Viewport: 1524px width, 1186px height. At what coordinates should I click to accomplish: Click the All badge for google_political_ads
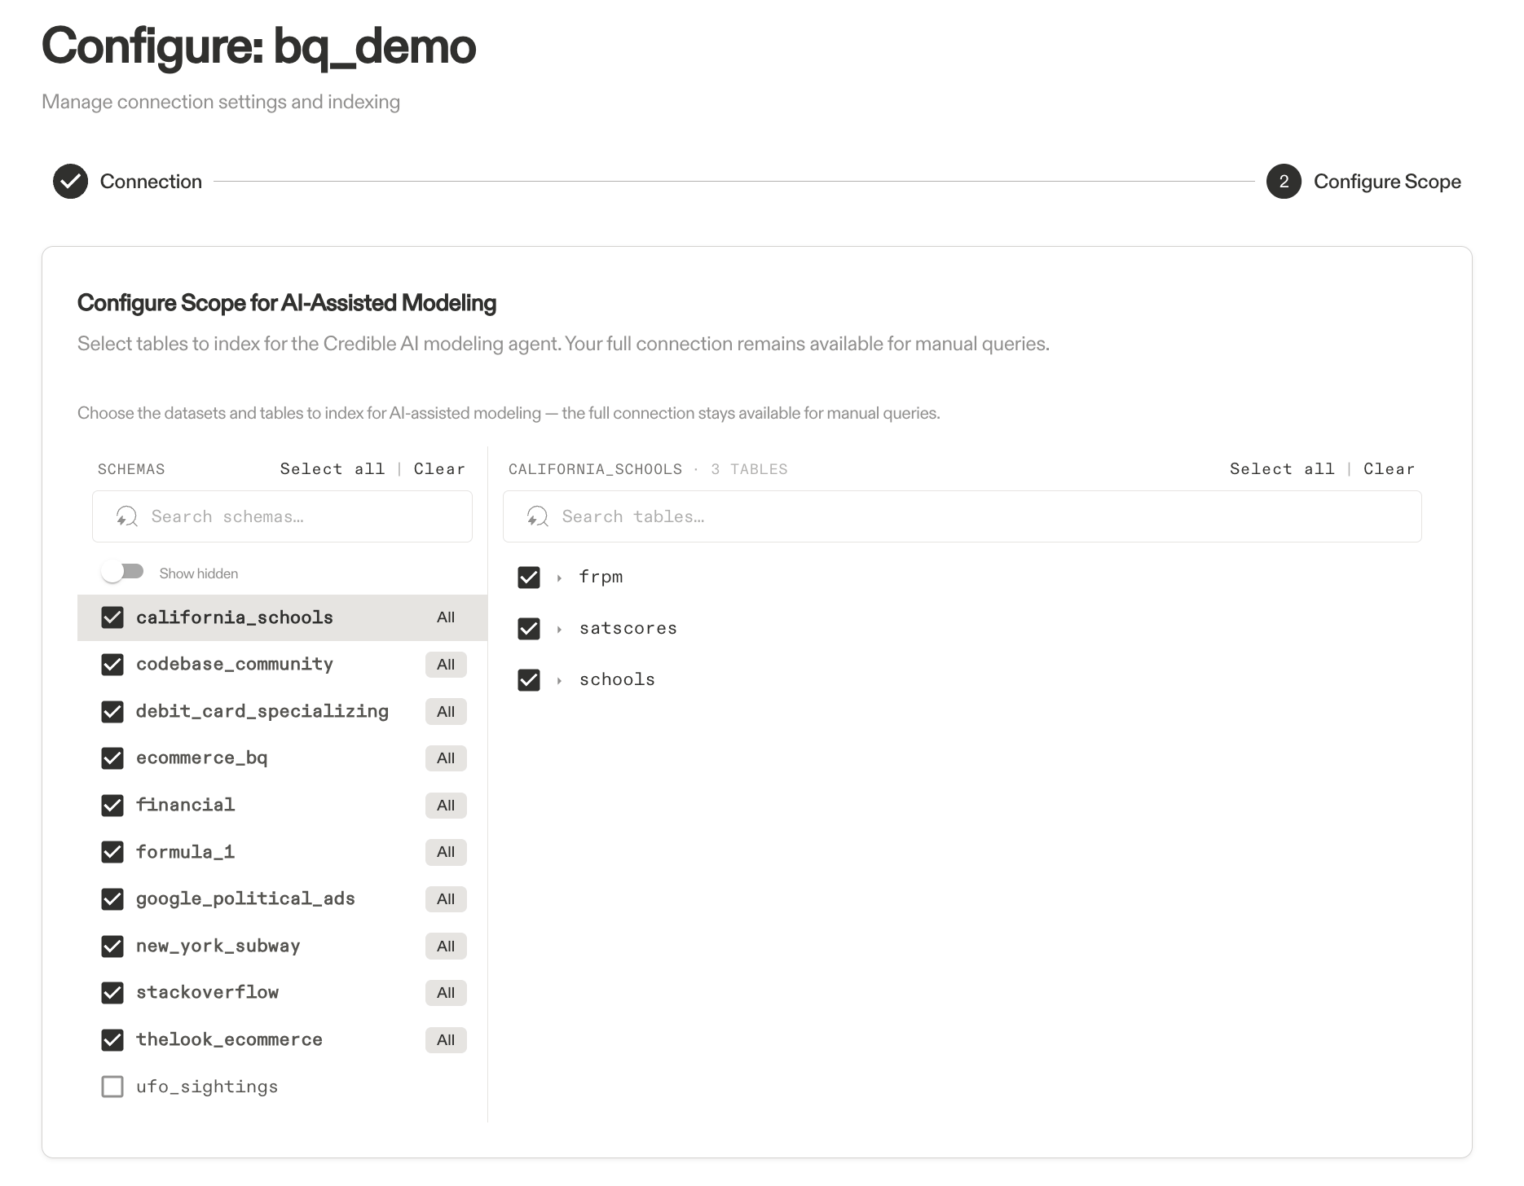tap(446, 899)
